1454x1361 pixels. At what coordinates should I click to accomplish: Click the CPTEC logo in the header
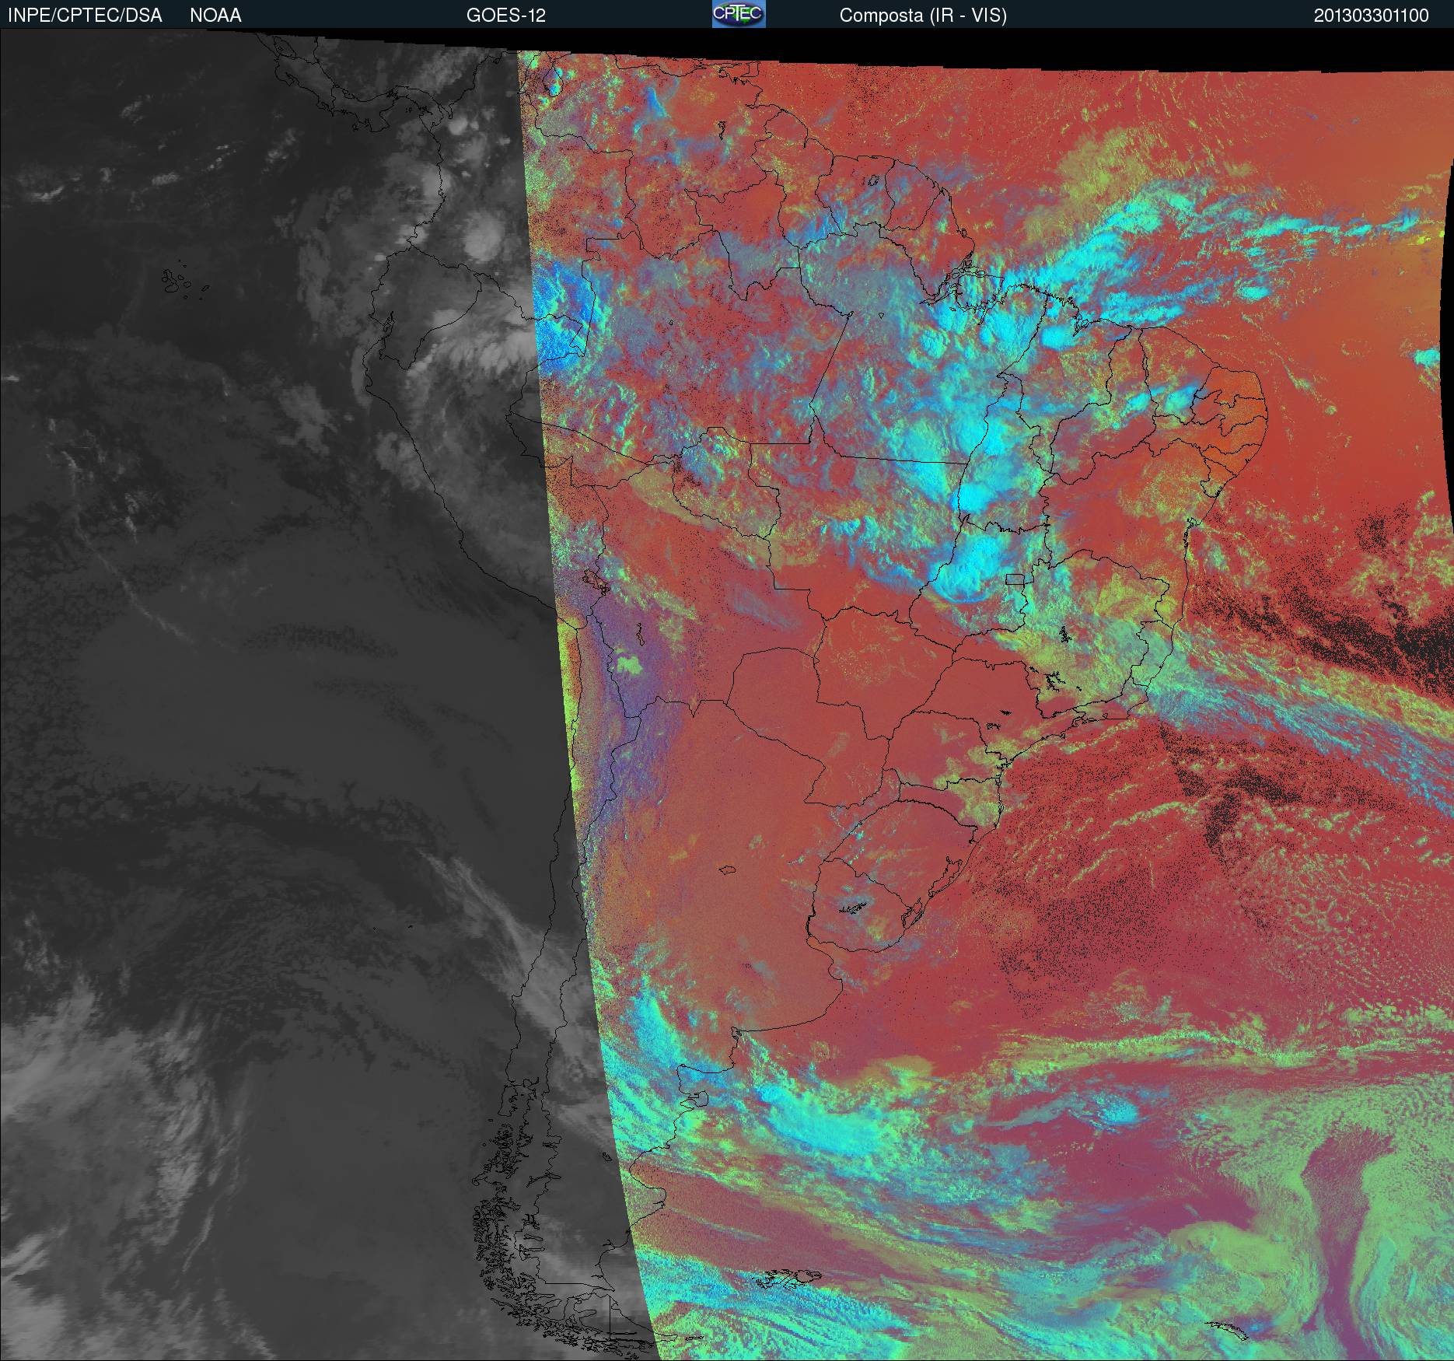coord(738,14)
